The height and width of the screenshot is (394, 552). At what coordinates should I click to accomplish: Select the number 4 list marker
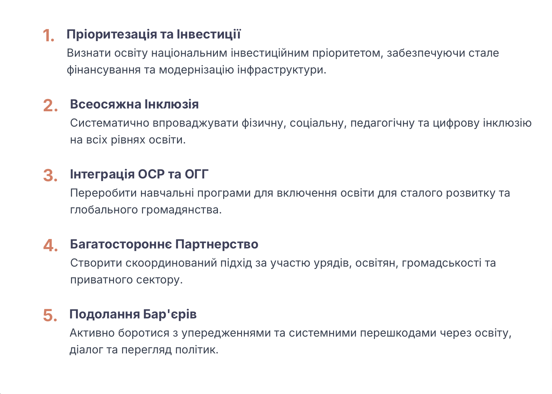(50, 246)
